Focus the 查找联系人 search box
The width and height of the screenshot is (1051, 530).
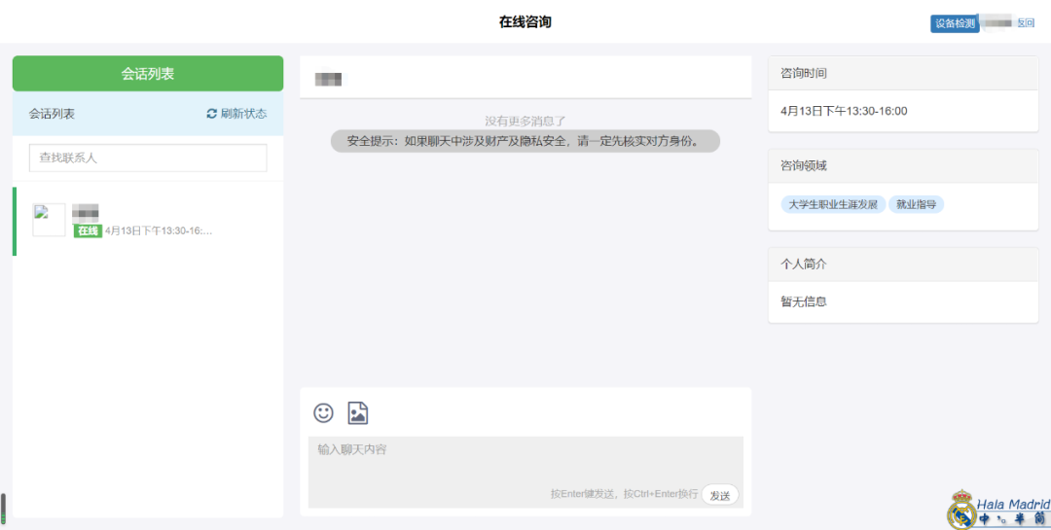148,158
